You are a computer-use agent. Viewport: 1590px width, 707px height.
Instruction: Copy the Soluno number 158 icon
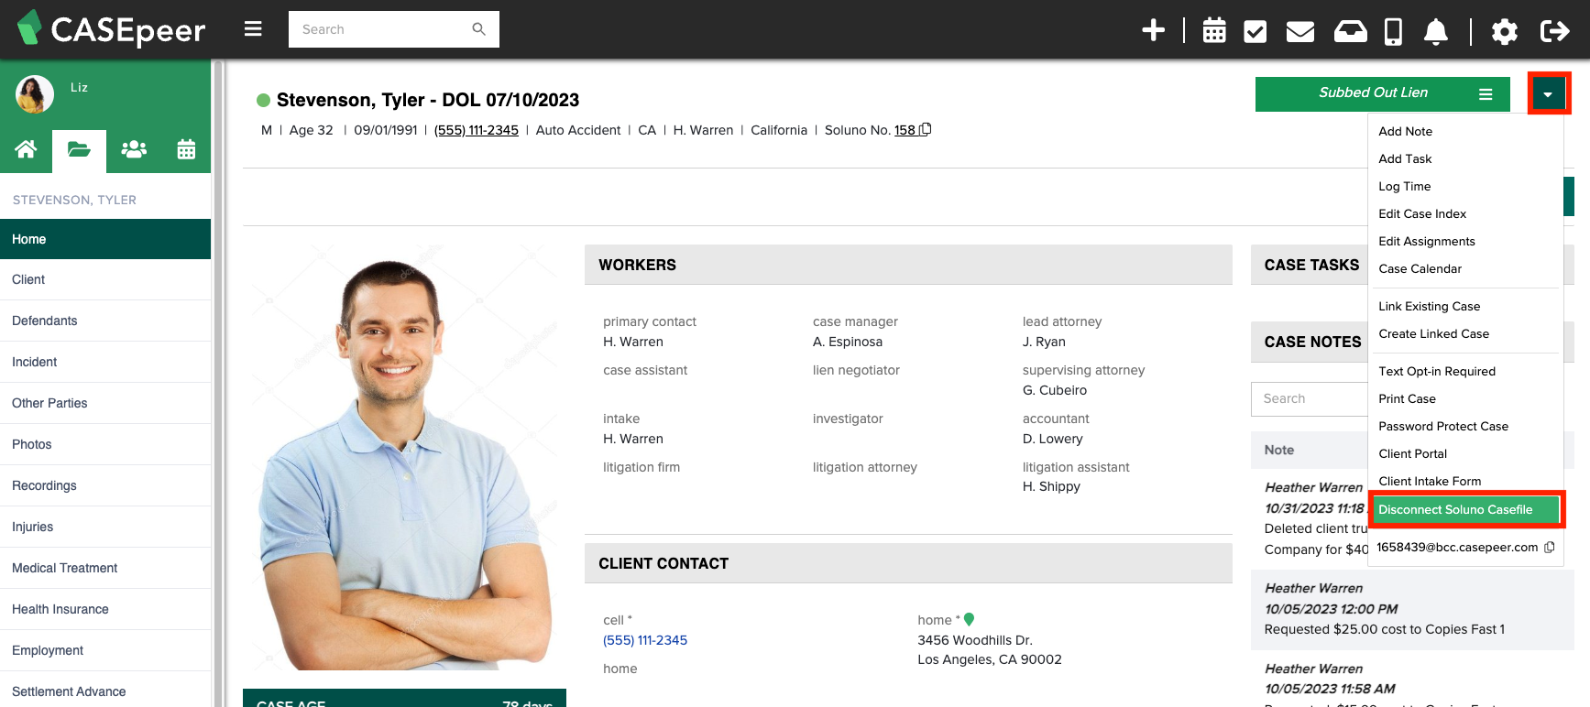click(926, 129)
